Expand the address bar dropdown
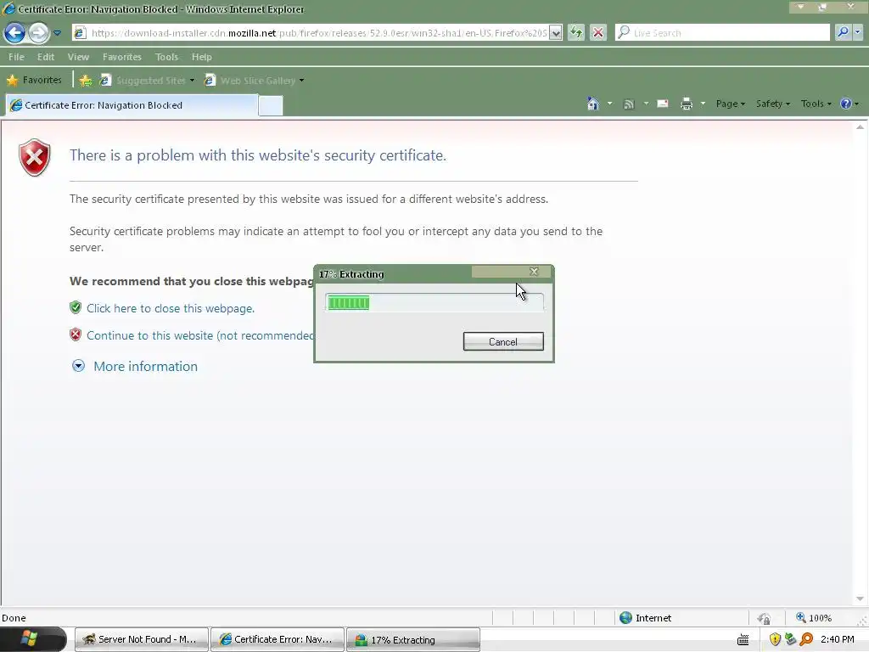The image size is (869, 652). tap(556, 33)
